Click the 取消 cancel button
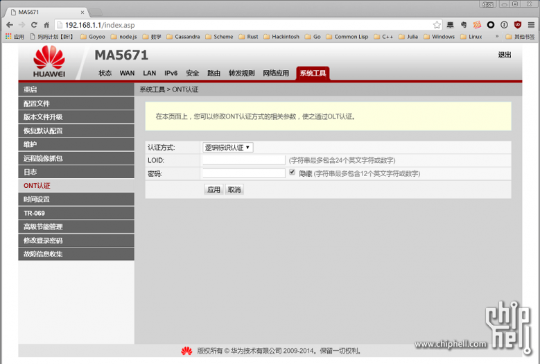Viewport: 540px width, 364px height. point(234,189)
